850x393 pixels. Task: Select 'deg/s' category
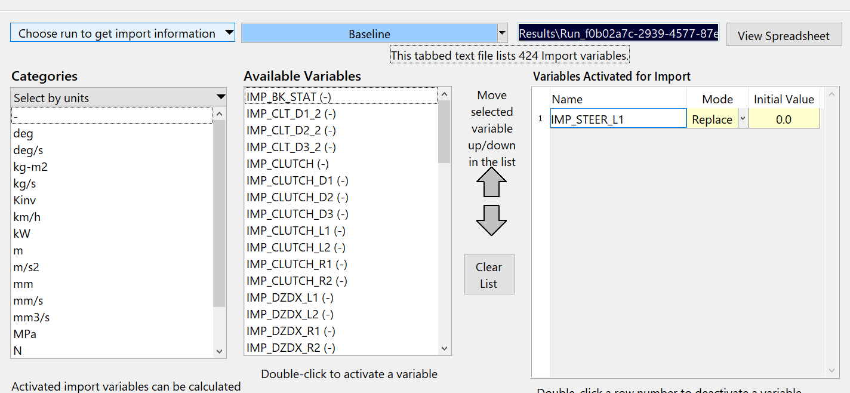[112, 150]
